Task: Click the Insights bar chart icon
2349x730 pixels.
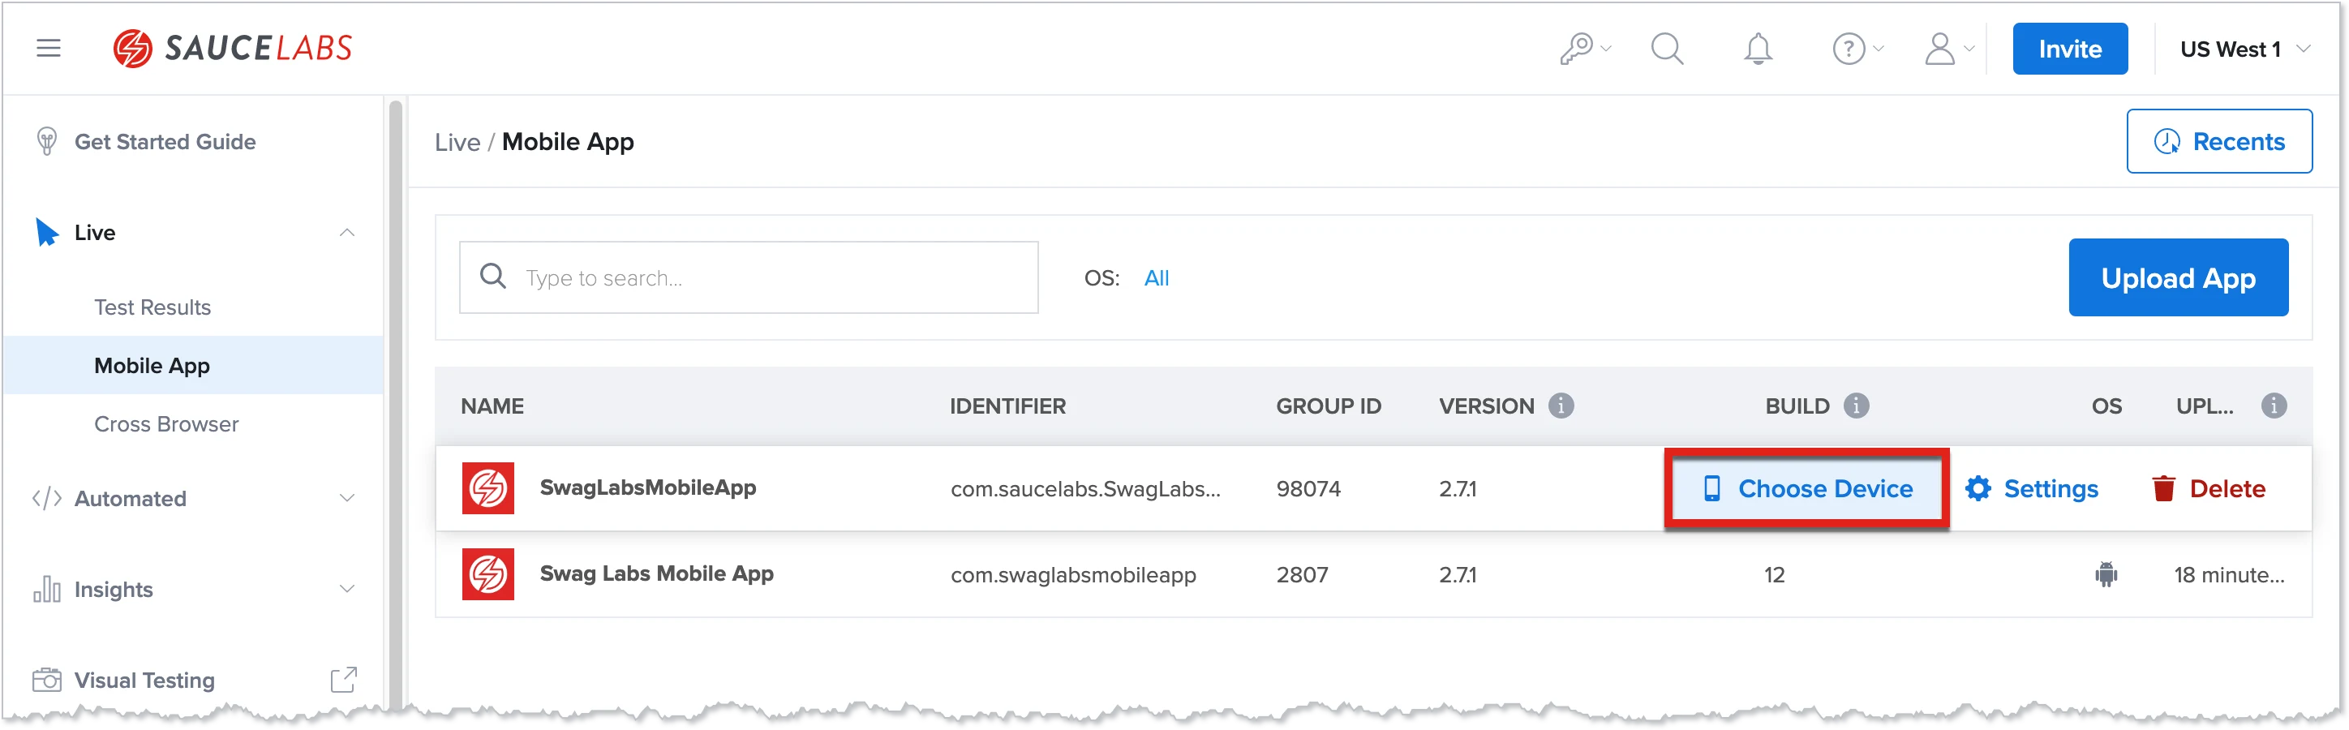Action: [x=46, y=590]
